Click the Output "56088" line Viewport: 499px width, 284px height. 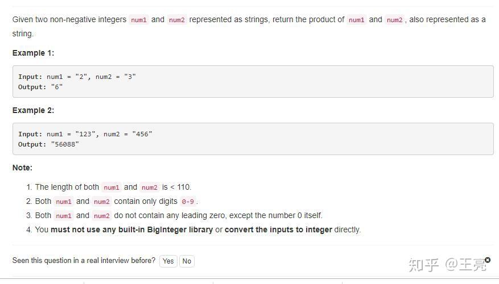click(x=48, y=144)
